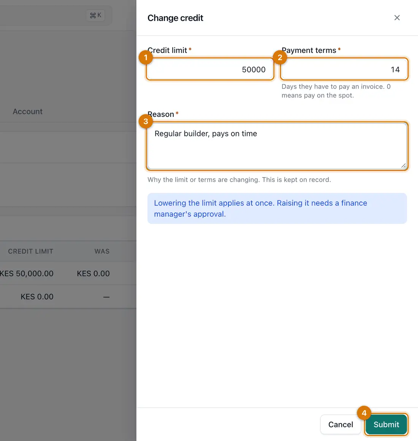418x441 pixels.
Task: Click the dash cell in WAS column
Action: point(106,297)
